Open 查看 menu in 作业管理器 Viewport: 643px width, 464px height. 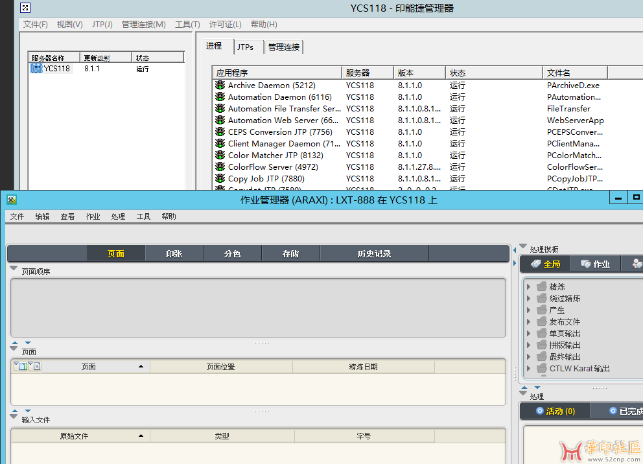67,216
